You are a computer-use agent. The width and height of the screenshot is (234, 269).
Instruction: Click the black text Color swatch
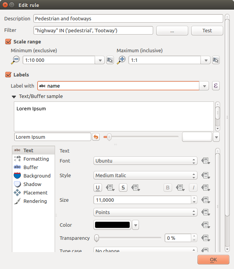tap(112, 225)
